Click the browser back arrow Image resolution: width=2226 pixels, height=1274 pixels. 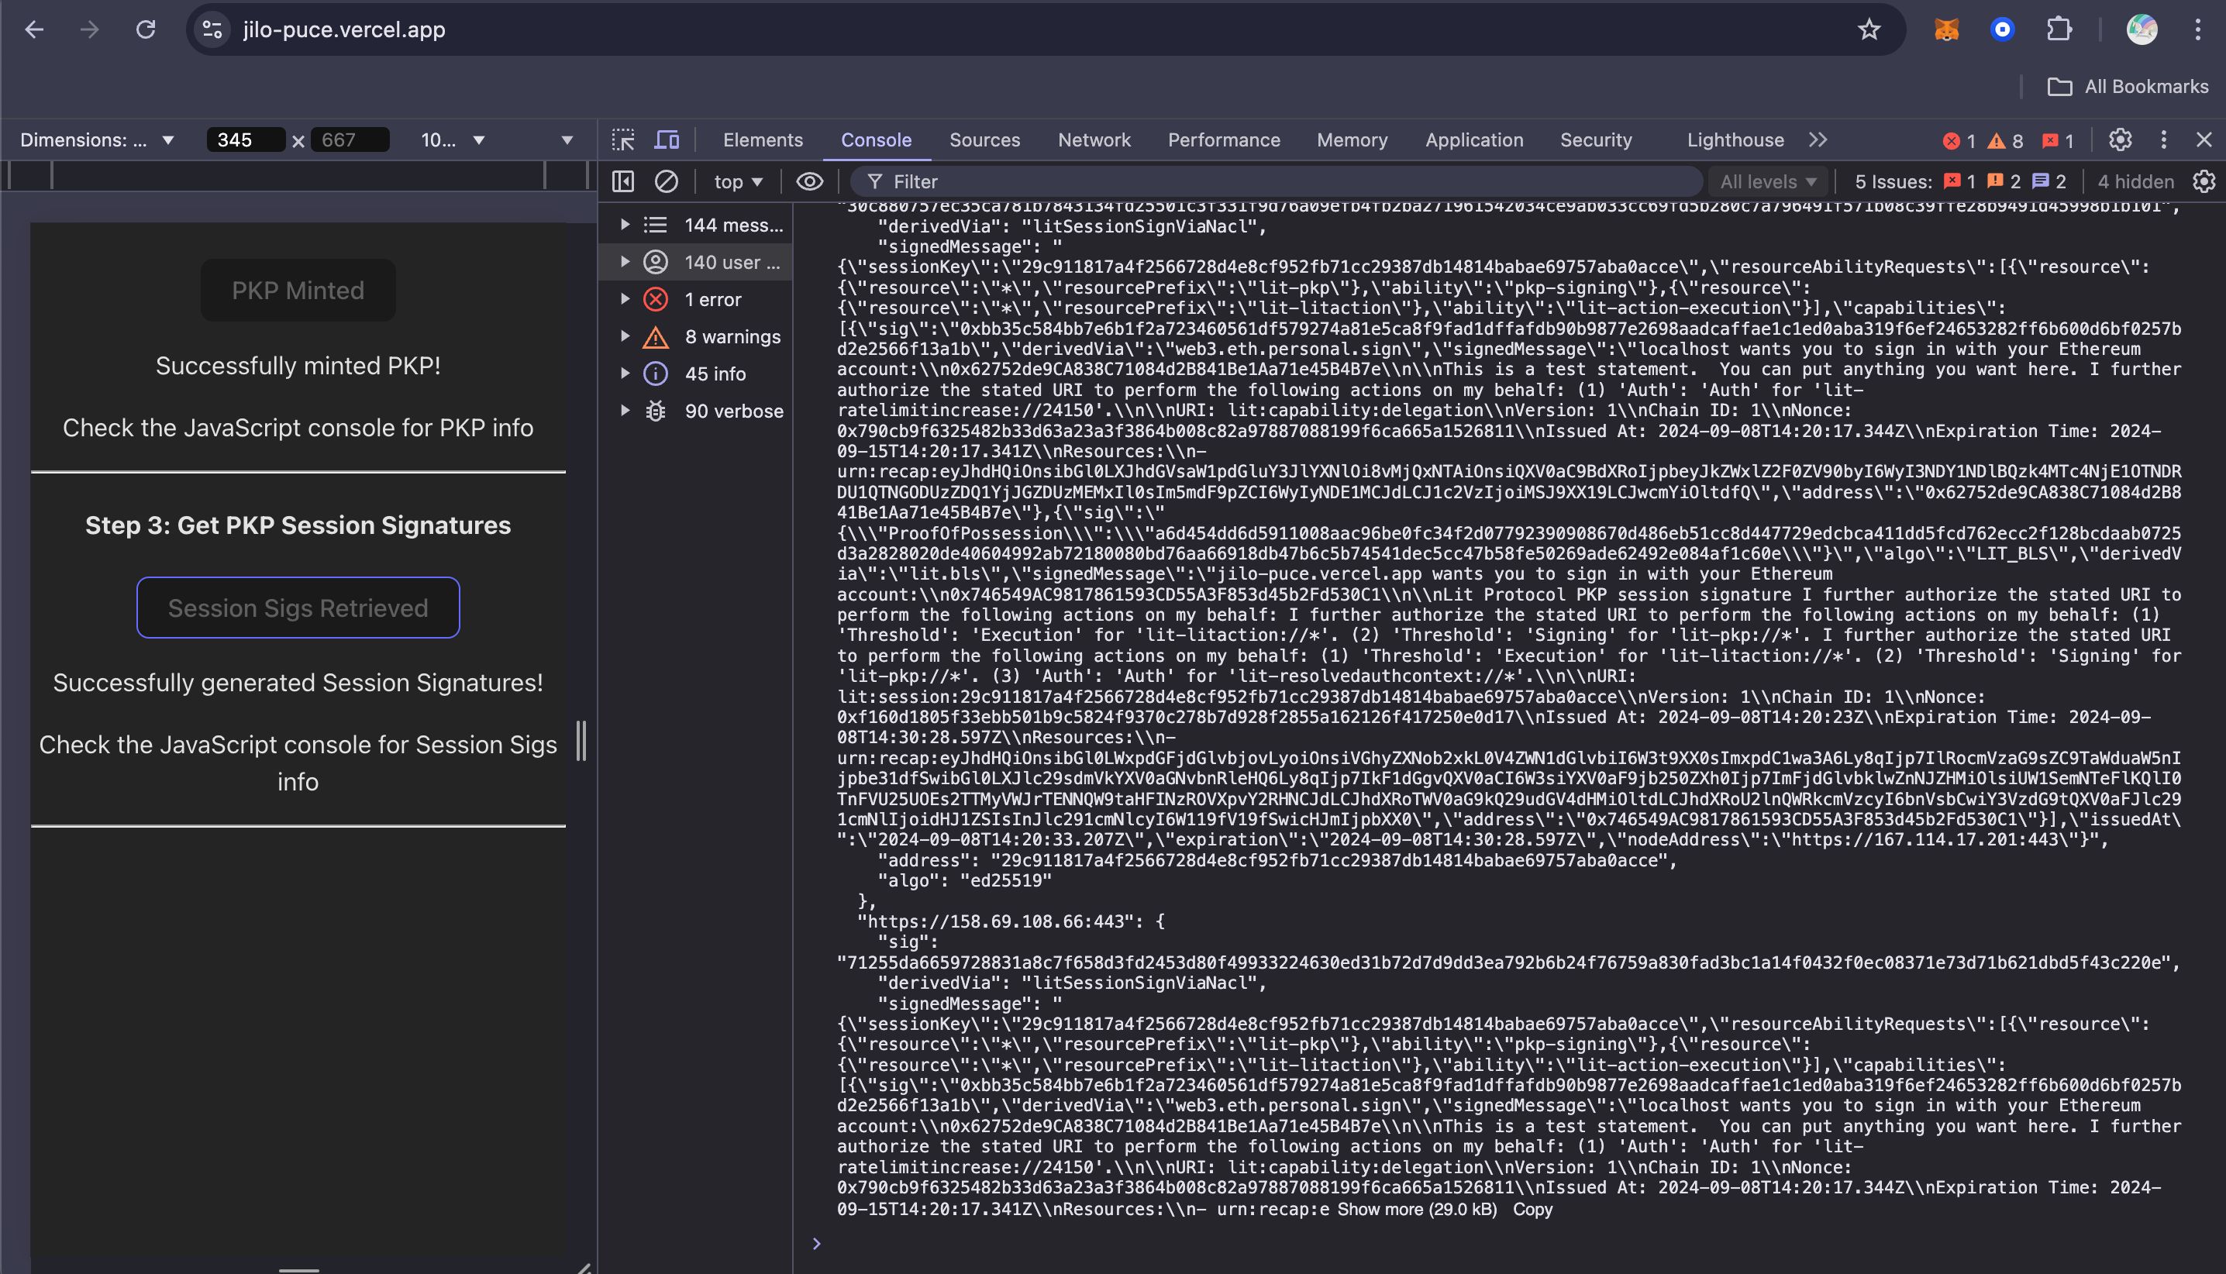pyautogui.click(x=34, y=29)
